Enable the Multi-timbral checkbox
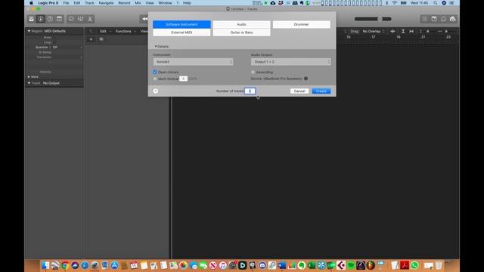484x272 pixels. click(x=155, y=79)
